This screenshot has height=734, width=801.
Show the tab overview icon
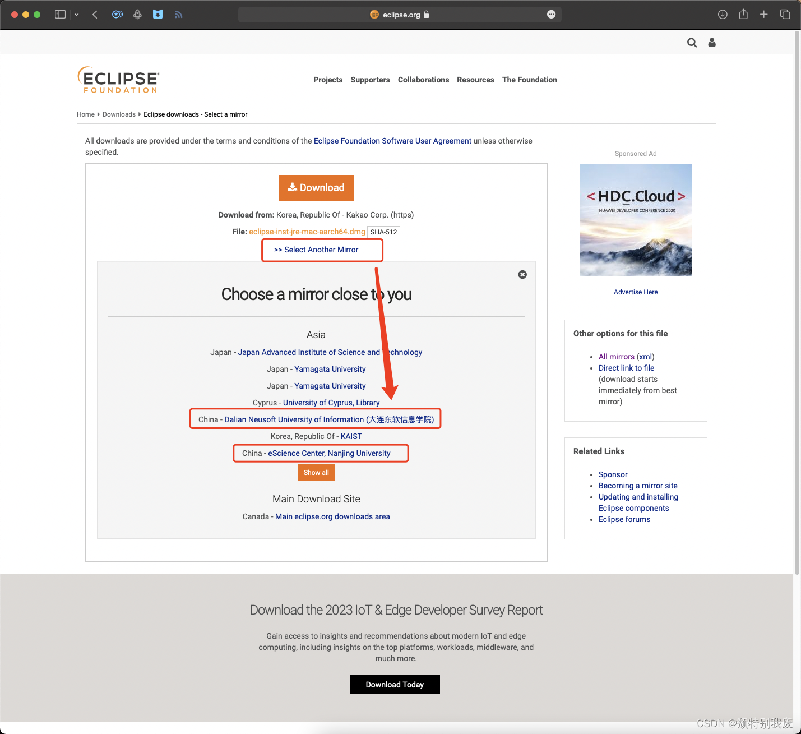tap(785, 15)
